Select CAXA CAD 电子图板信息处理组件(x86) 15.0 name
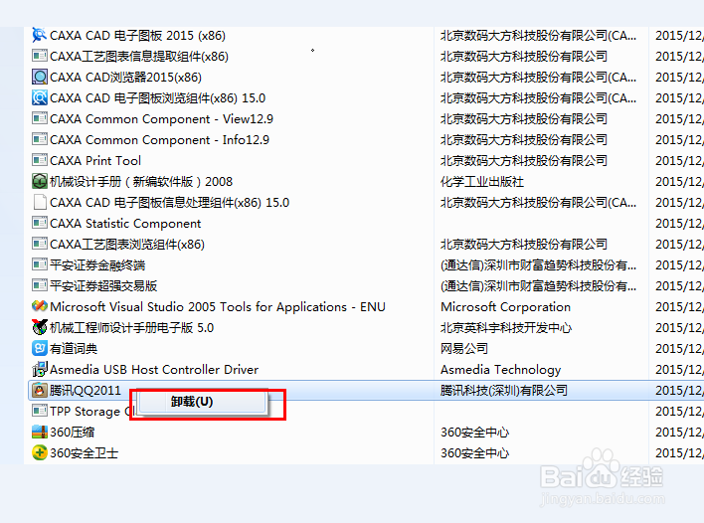 [169, 203]
